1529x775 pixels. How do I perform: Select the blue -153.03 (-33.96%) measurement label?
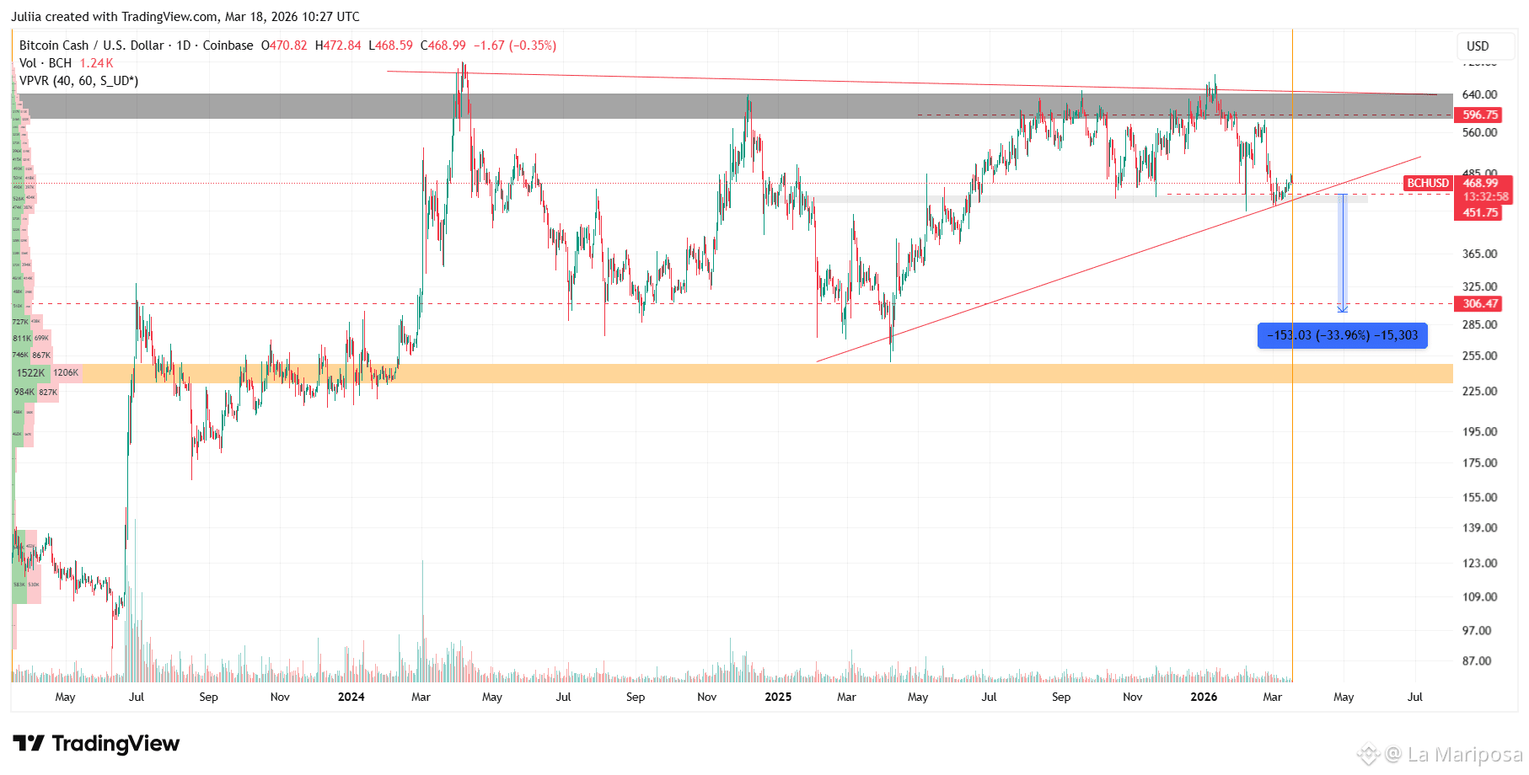click(x=1343, y=335)
